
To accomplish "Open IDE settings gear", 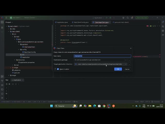I will [132, 18].
